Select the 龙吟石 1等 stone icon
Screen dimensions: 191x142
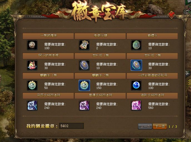[84, 65]
